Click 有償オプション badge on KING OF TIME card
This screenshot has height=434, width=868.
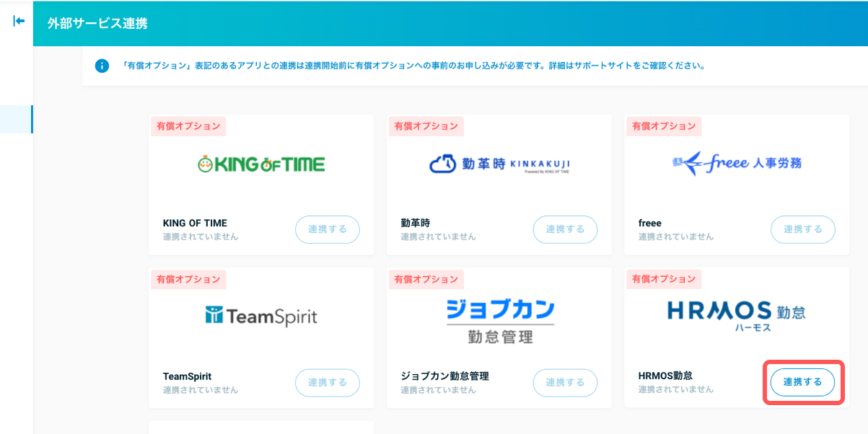(x=188, y=126)
